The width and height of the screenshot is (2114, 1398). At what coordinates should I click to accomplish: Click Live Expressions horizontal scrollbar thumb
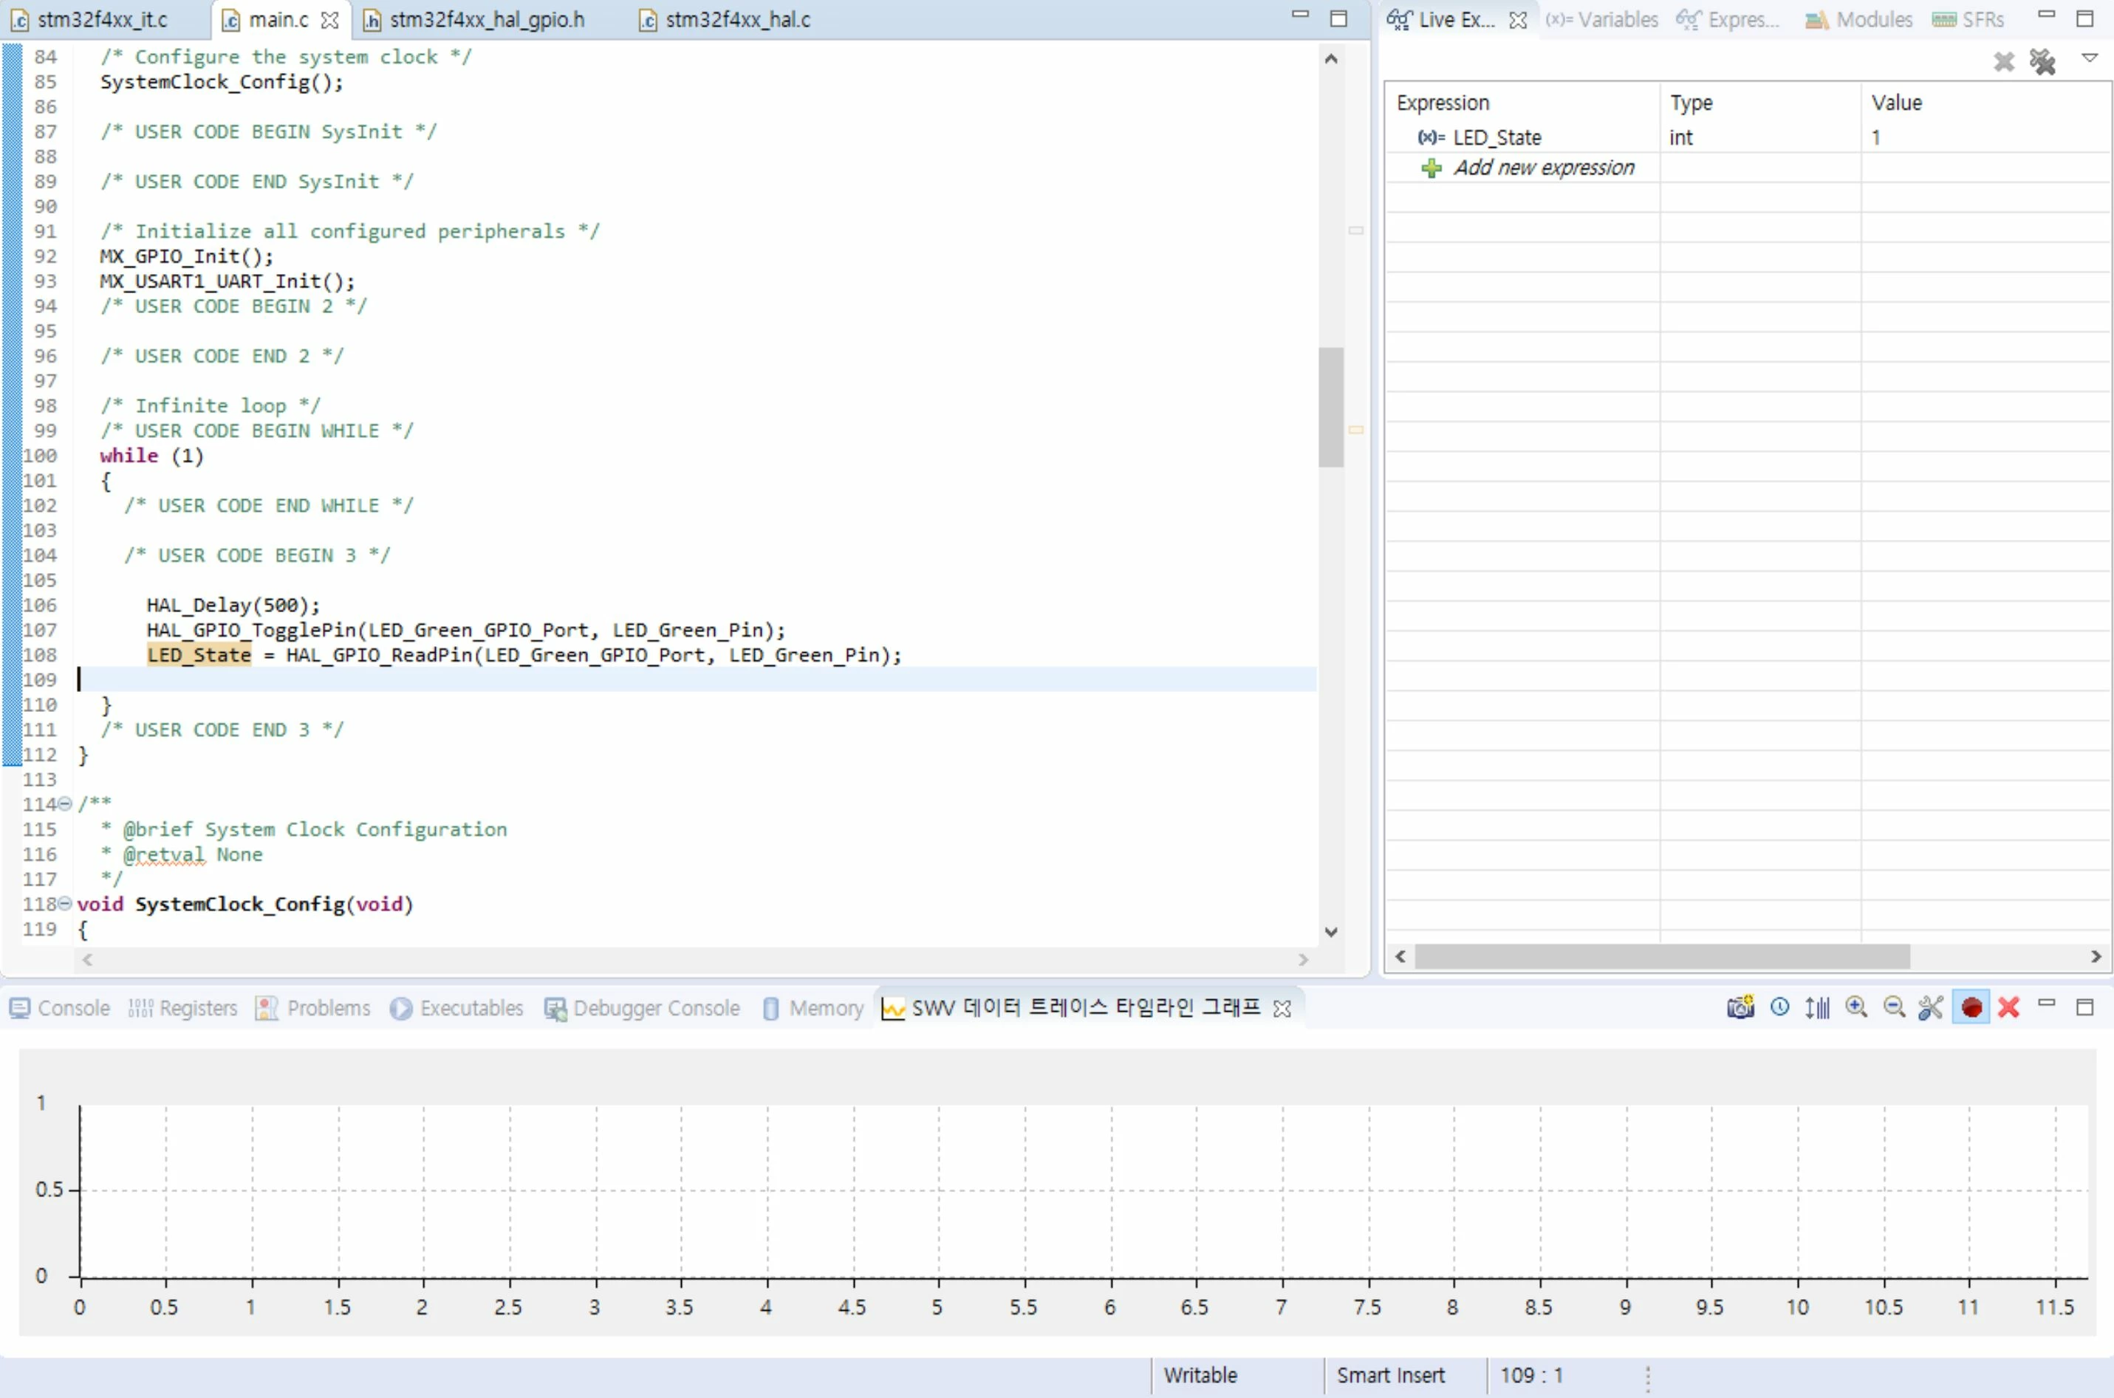pyautogui.click(x=1662, y=956)
